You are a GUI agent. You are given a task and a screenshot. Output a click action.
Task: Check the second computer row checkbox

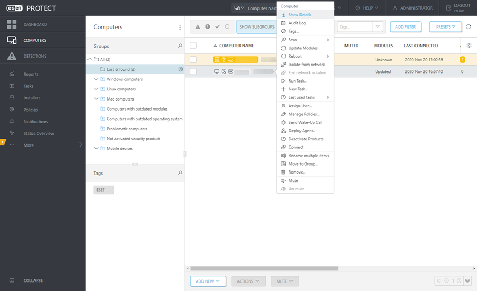point(193,71)
